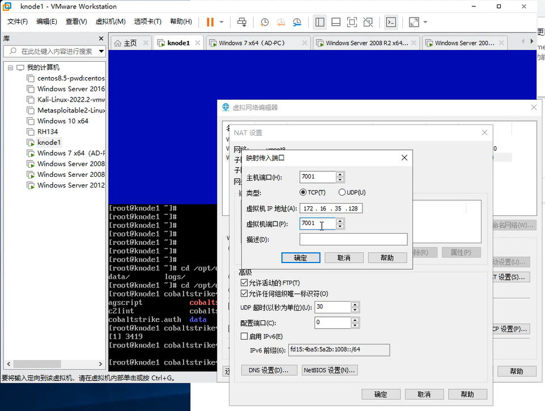
Task: Open the power options arrow beside pause
Action: click(222, 22)
